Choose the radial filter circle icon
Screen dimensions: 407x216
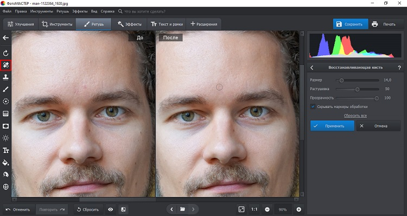coord(6,101)
